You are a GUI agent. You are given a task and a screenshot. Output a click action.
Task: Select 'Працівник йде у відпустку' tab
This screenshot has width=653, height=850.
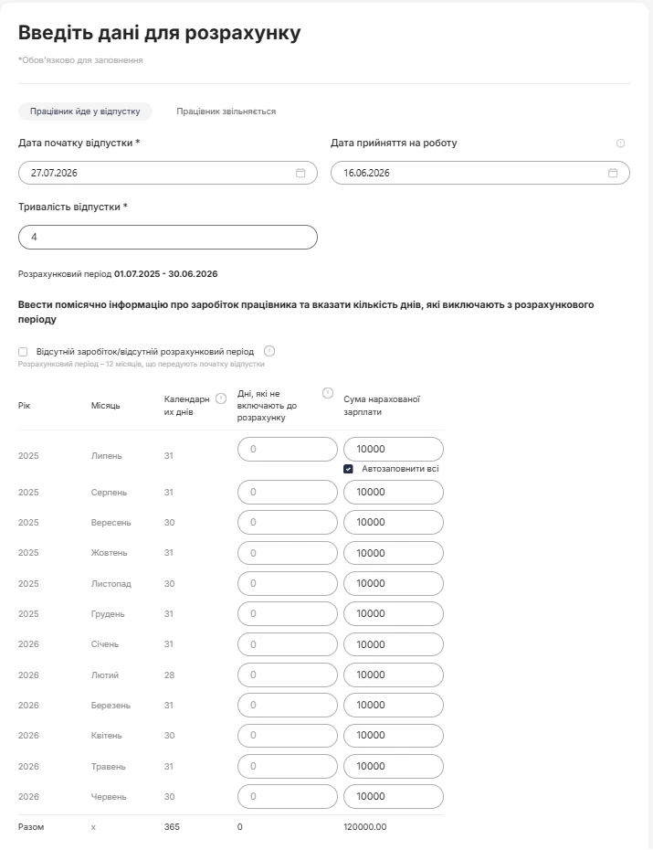(85, 112)
